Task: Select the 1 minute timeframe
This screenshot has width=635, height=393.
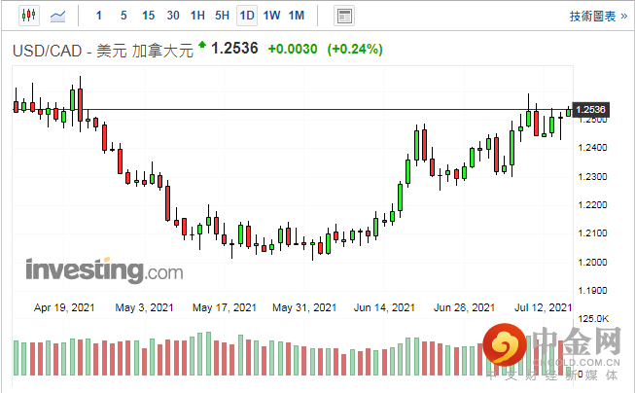Action: coord(98,16)
